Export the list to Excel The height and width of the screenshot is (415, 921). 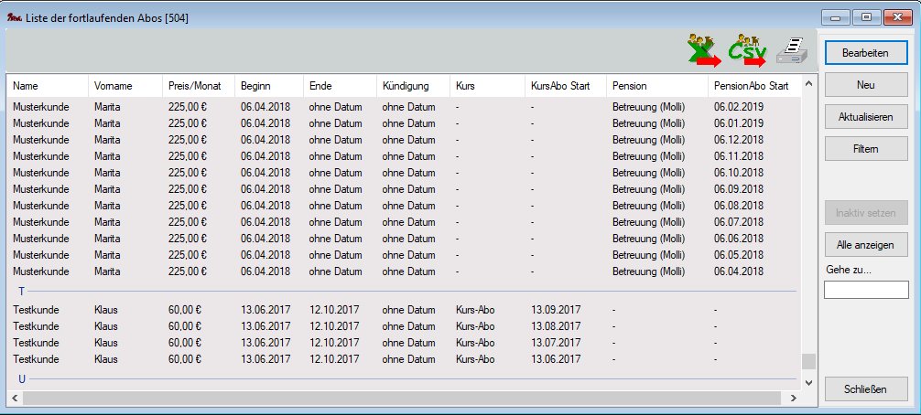[x=705, y=51]
